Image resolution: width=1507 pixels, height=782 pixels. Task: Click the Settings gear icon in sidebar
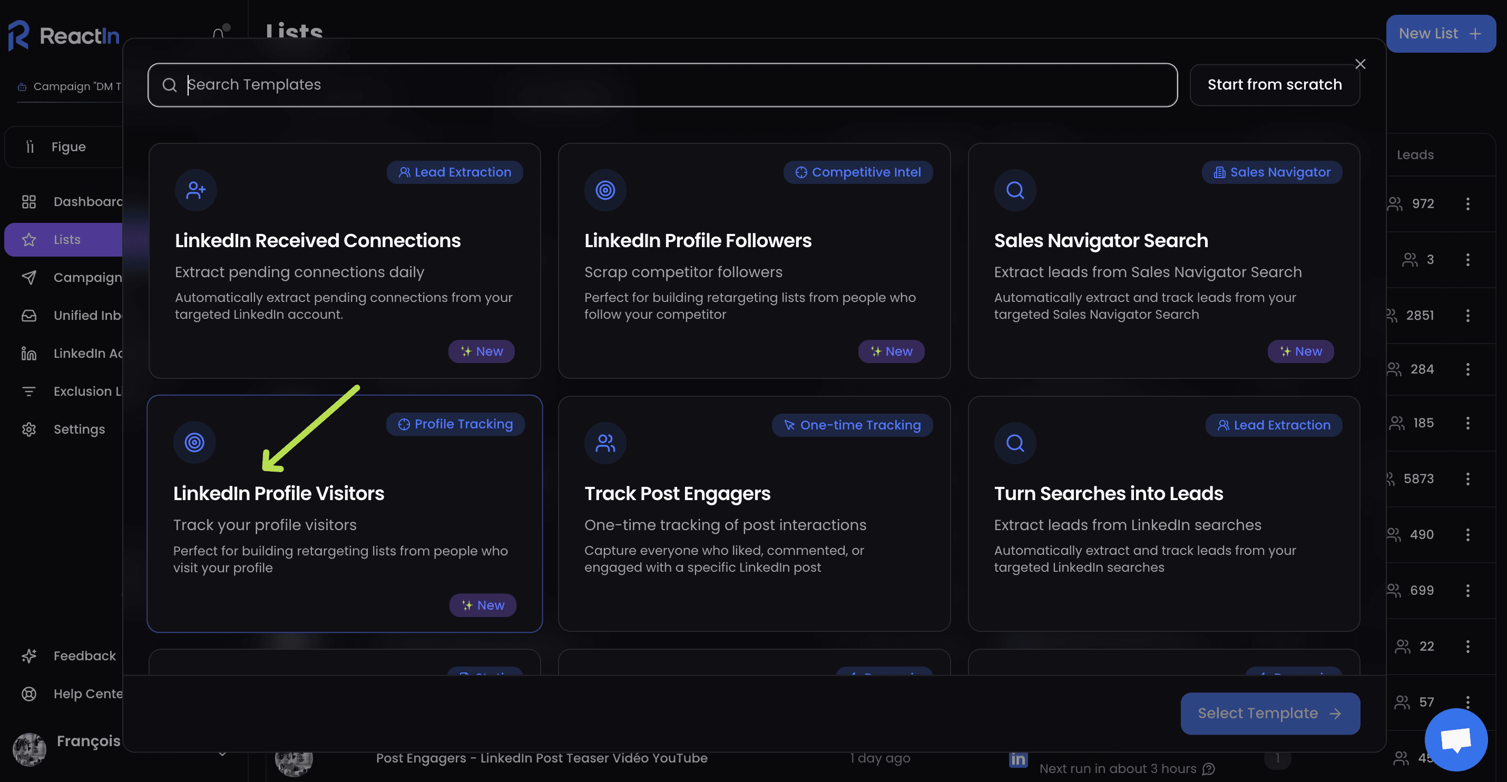pyautogui.click(x=28, y=429)
